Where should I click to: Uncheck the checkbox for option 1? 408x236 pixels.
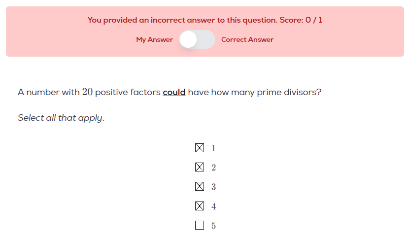(x=200, y=148)
